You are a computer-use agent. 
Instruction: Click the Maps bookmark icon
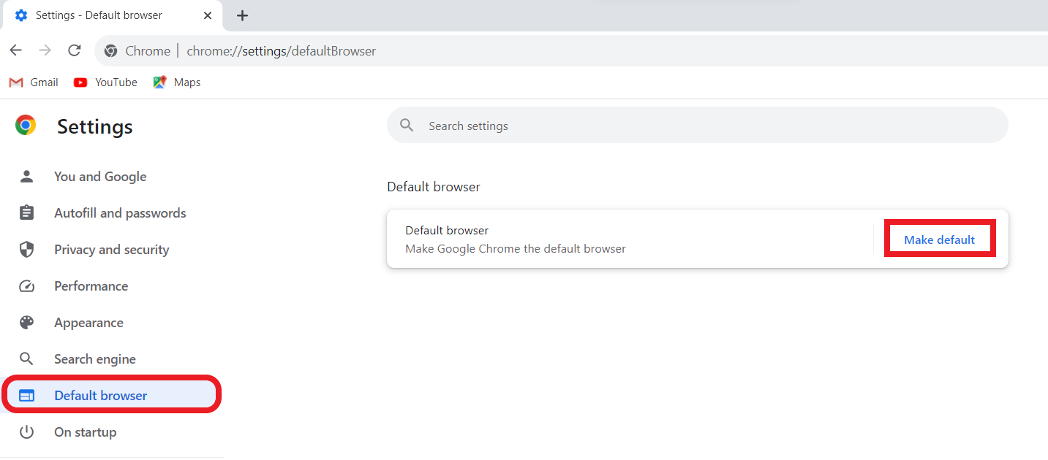[159, 83]
